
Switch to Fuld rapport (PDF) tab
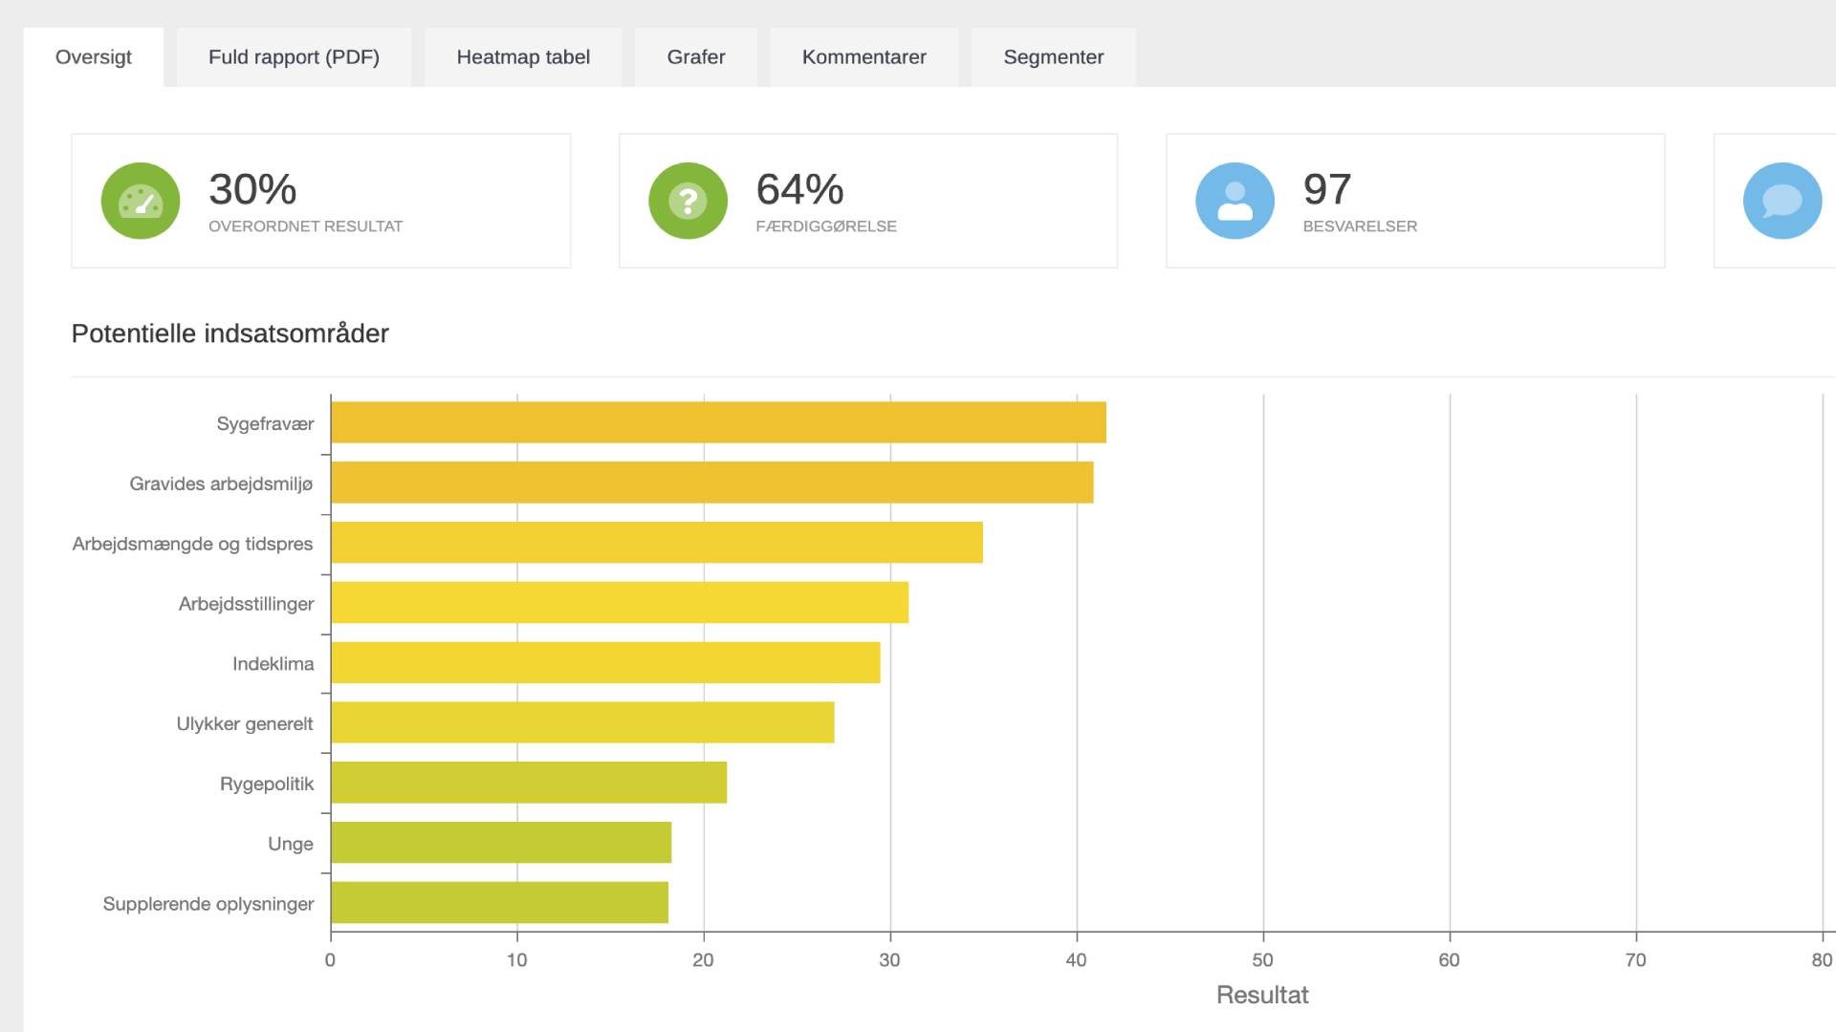pyautogui.click(x=294, y=57)
